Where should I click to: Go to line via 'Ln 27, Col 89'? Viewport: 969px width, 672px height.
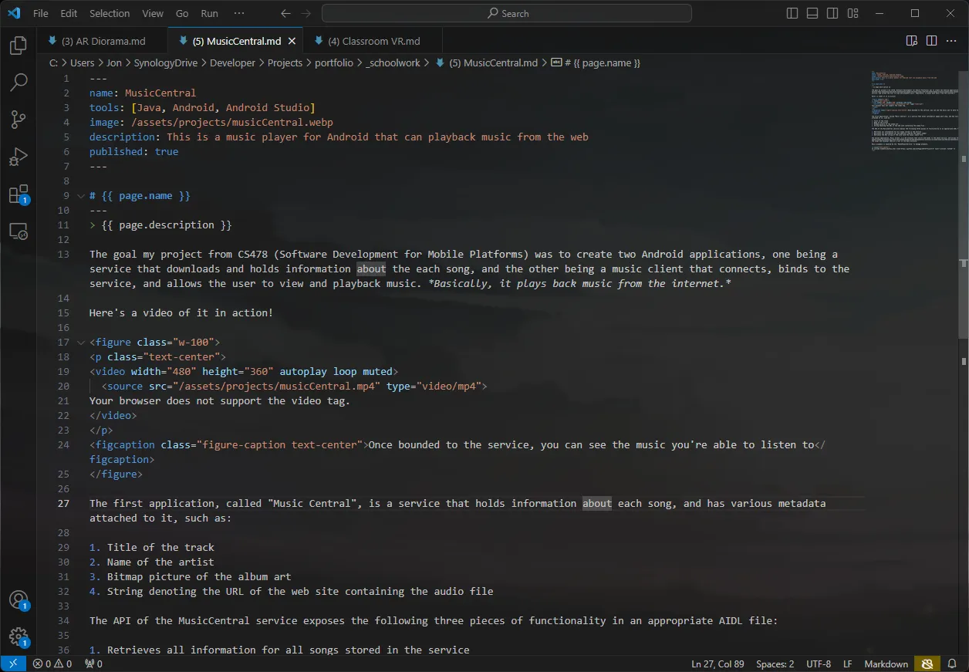[717, 664]
